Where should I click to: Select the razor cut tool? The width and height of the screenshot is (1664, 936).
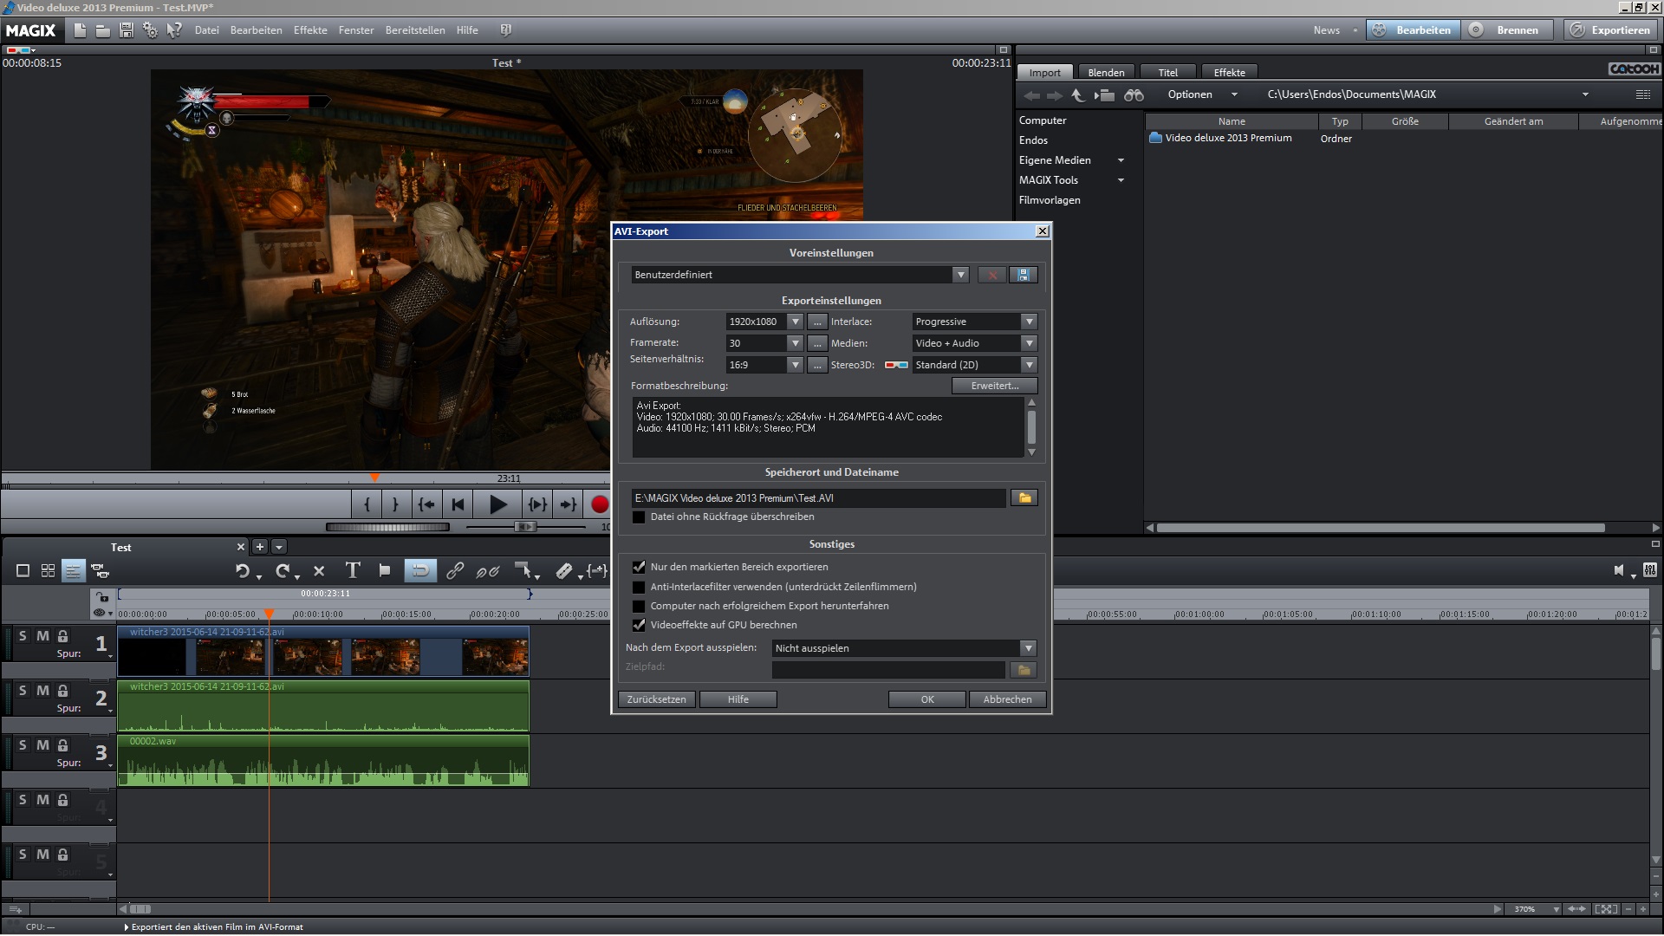point(564,570)
